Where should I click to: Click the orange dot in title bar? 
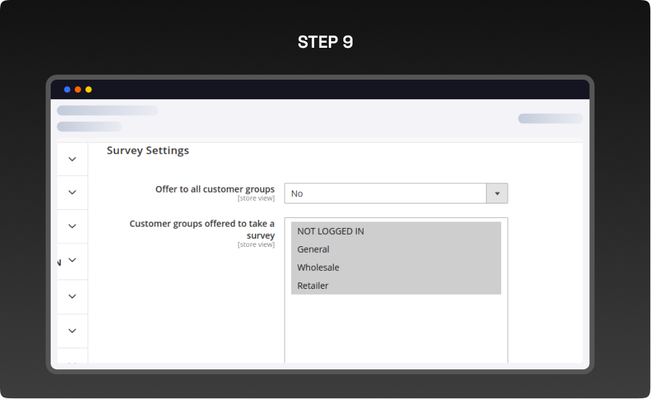click(77, 90)
